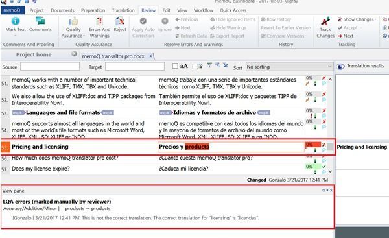
Task: Click Export Report
Action: point(228,36)
